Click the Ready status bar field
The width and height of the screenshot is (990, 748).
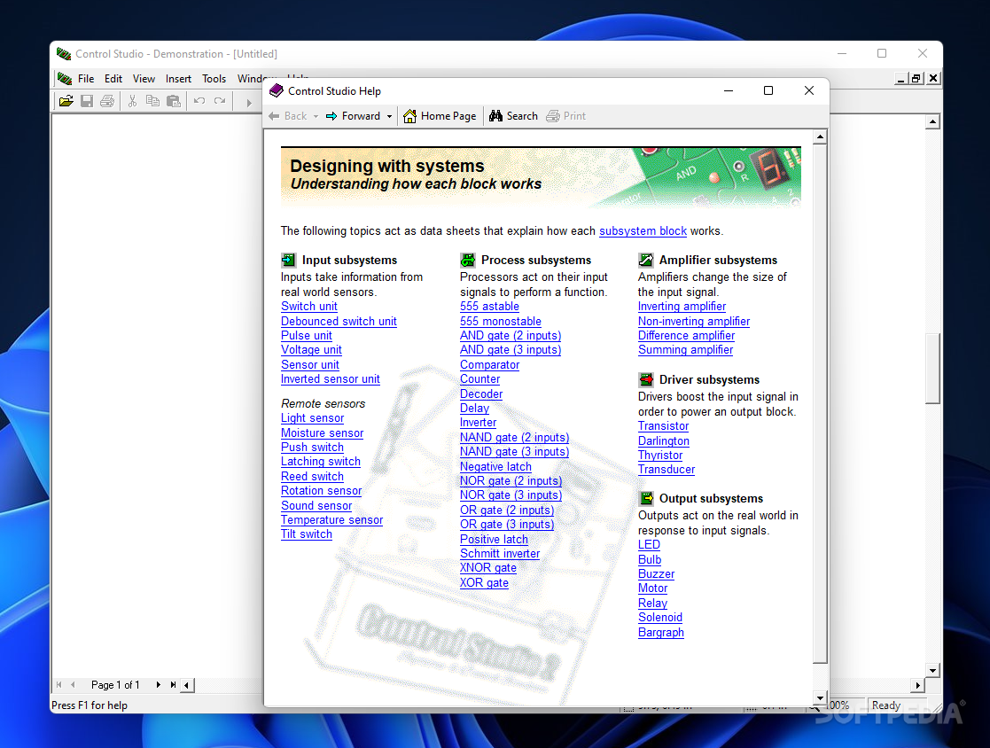coord(897,705)
